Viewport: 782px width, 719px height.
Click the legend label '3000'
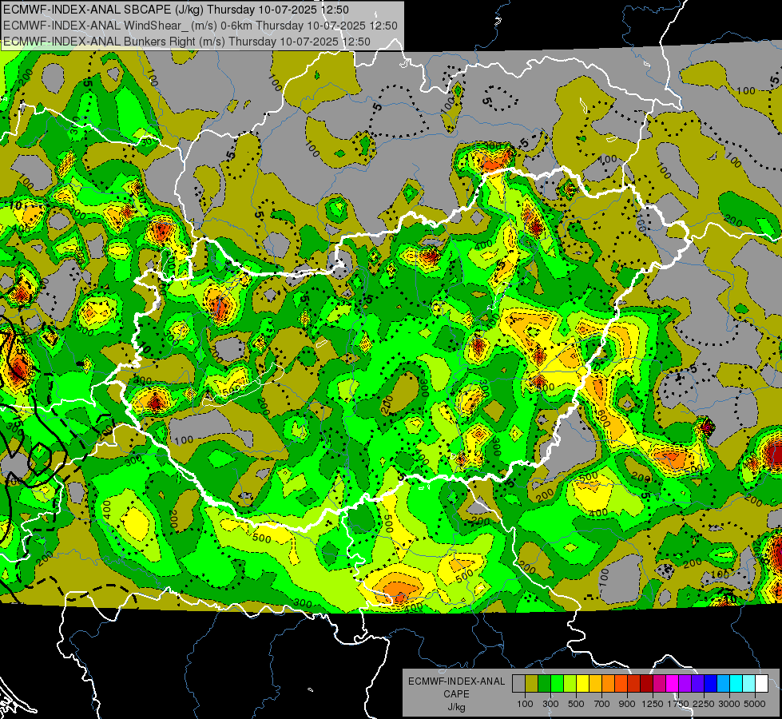click(x=729, y=704)
